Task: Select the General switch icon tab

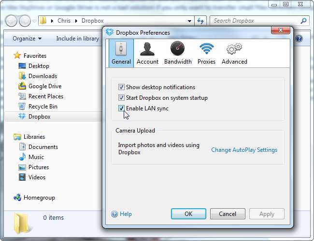Action: (121, 49)
